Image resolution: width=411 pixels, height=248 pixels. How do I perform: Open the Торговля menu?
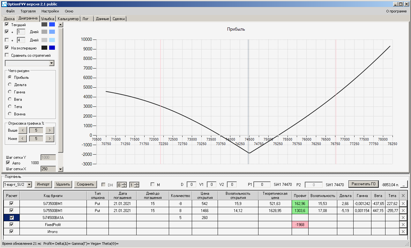(28, 11)
